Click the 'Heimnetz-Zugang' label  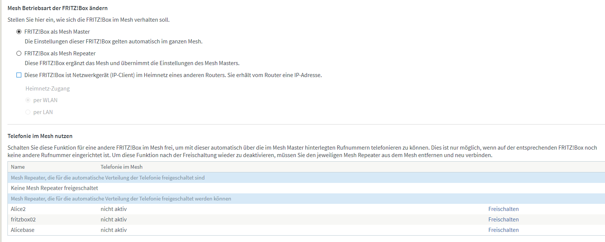click(x=47, y=89)
